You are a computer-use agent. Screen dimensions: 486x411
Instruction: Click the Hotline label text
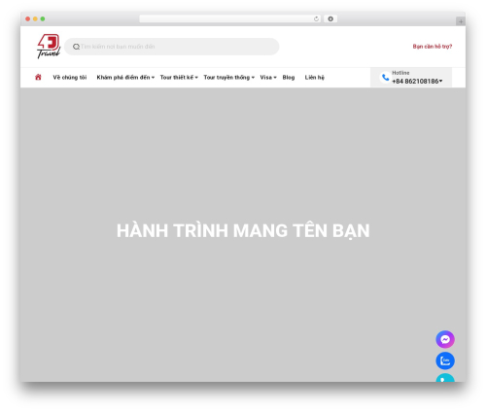[400, 73]
